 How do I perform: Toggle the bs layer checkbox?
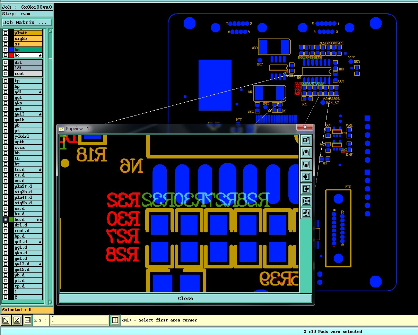coord(6,50)
